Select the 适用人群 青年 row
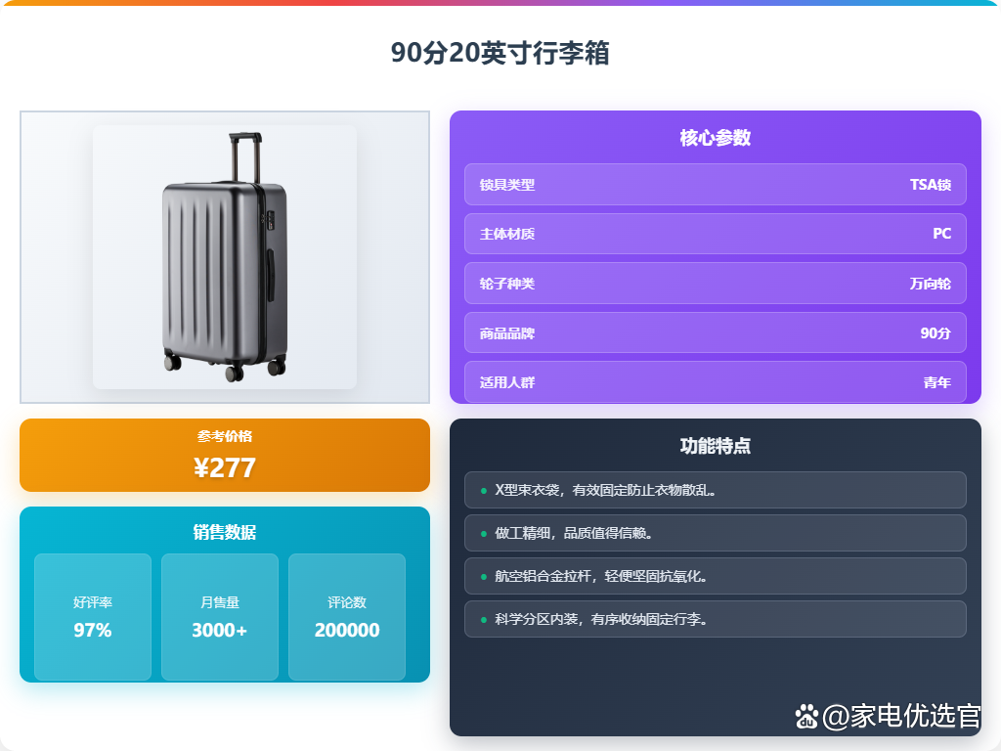Viewport: 1001px width, 751px height. 715,382
